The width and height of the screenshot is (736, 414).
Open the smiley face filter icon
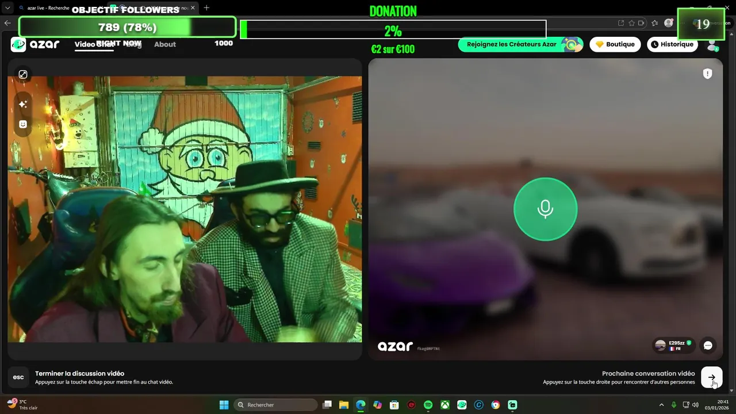point(23,124)
